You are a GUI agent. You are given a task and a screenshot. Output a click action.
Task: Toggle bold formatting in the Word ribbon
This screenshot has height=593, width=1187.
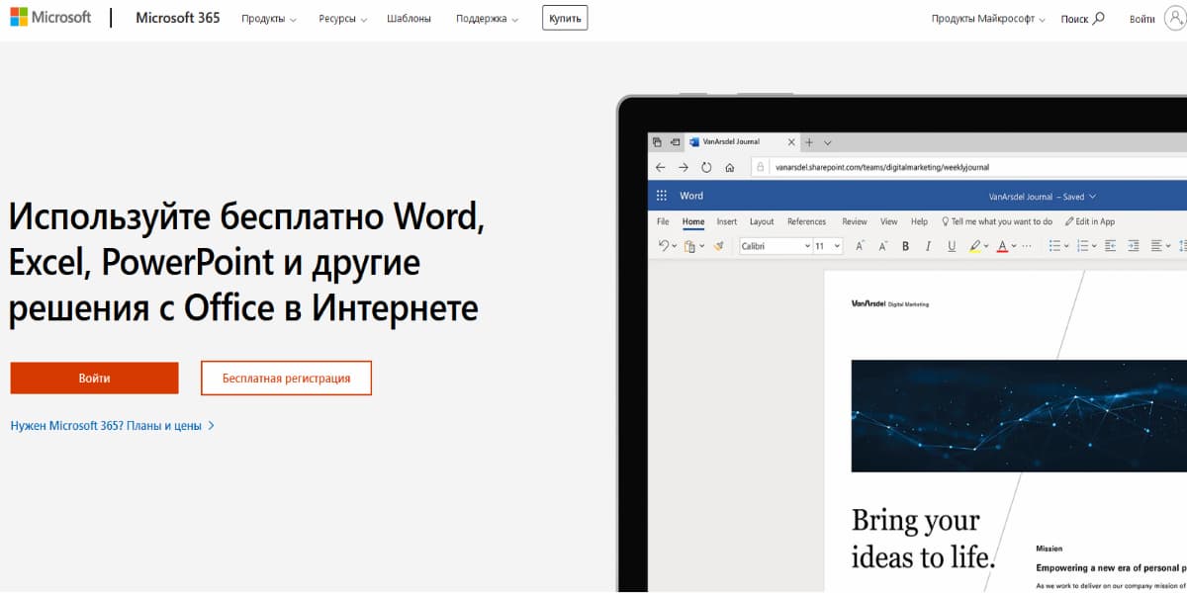click(x=904, y=245)
